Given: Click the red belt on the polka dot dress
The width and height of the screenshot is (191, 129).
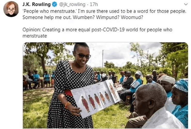Looking at the screenshot, I should [68, 93].
